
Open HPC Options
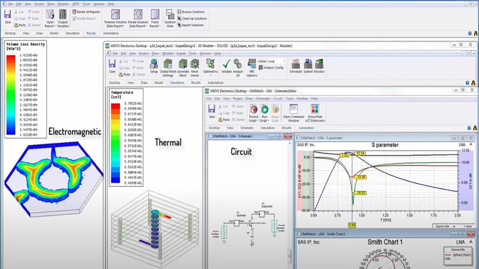pos(251,68)
